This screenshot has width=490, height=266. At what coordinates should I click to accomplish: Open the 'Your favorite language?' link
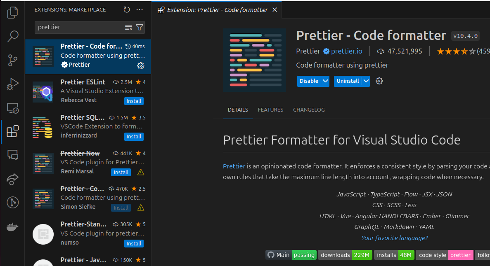(394, 238)
